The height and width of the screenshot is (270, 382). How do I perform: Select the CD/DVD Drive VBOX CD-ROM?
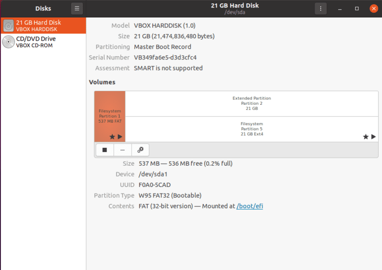(43, 42)
